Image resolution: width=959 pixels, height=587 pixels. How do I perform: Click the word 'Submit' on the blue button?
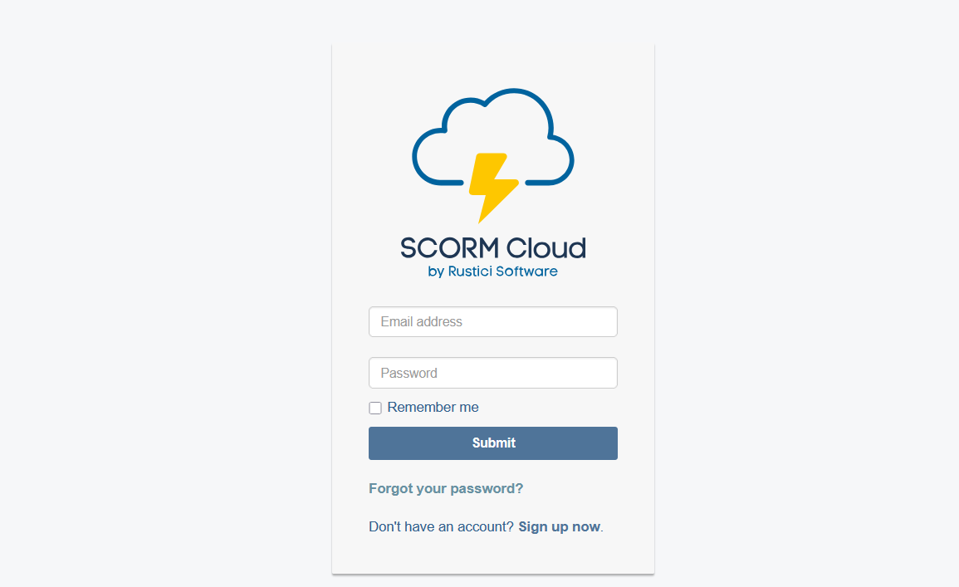click(x=493, y=443)
